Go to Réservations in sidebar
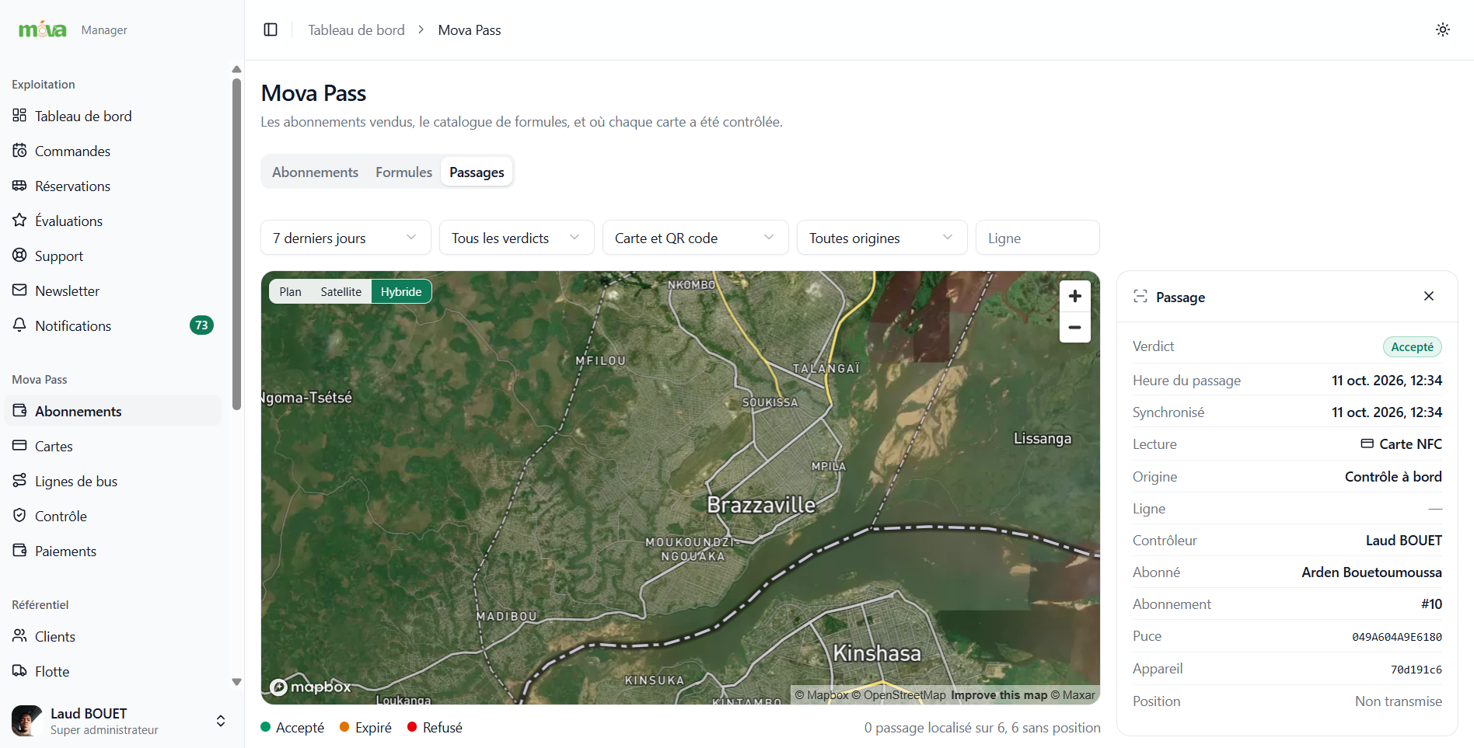1474x748 pixels. [113, 186]
